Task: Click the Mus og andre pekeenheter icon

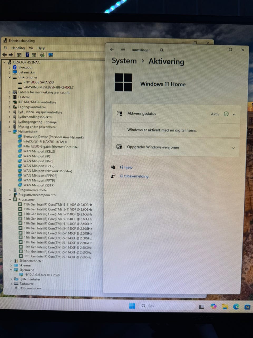Action: (15, 127)
